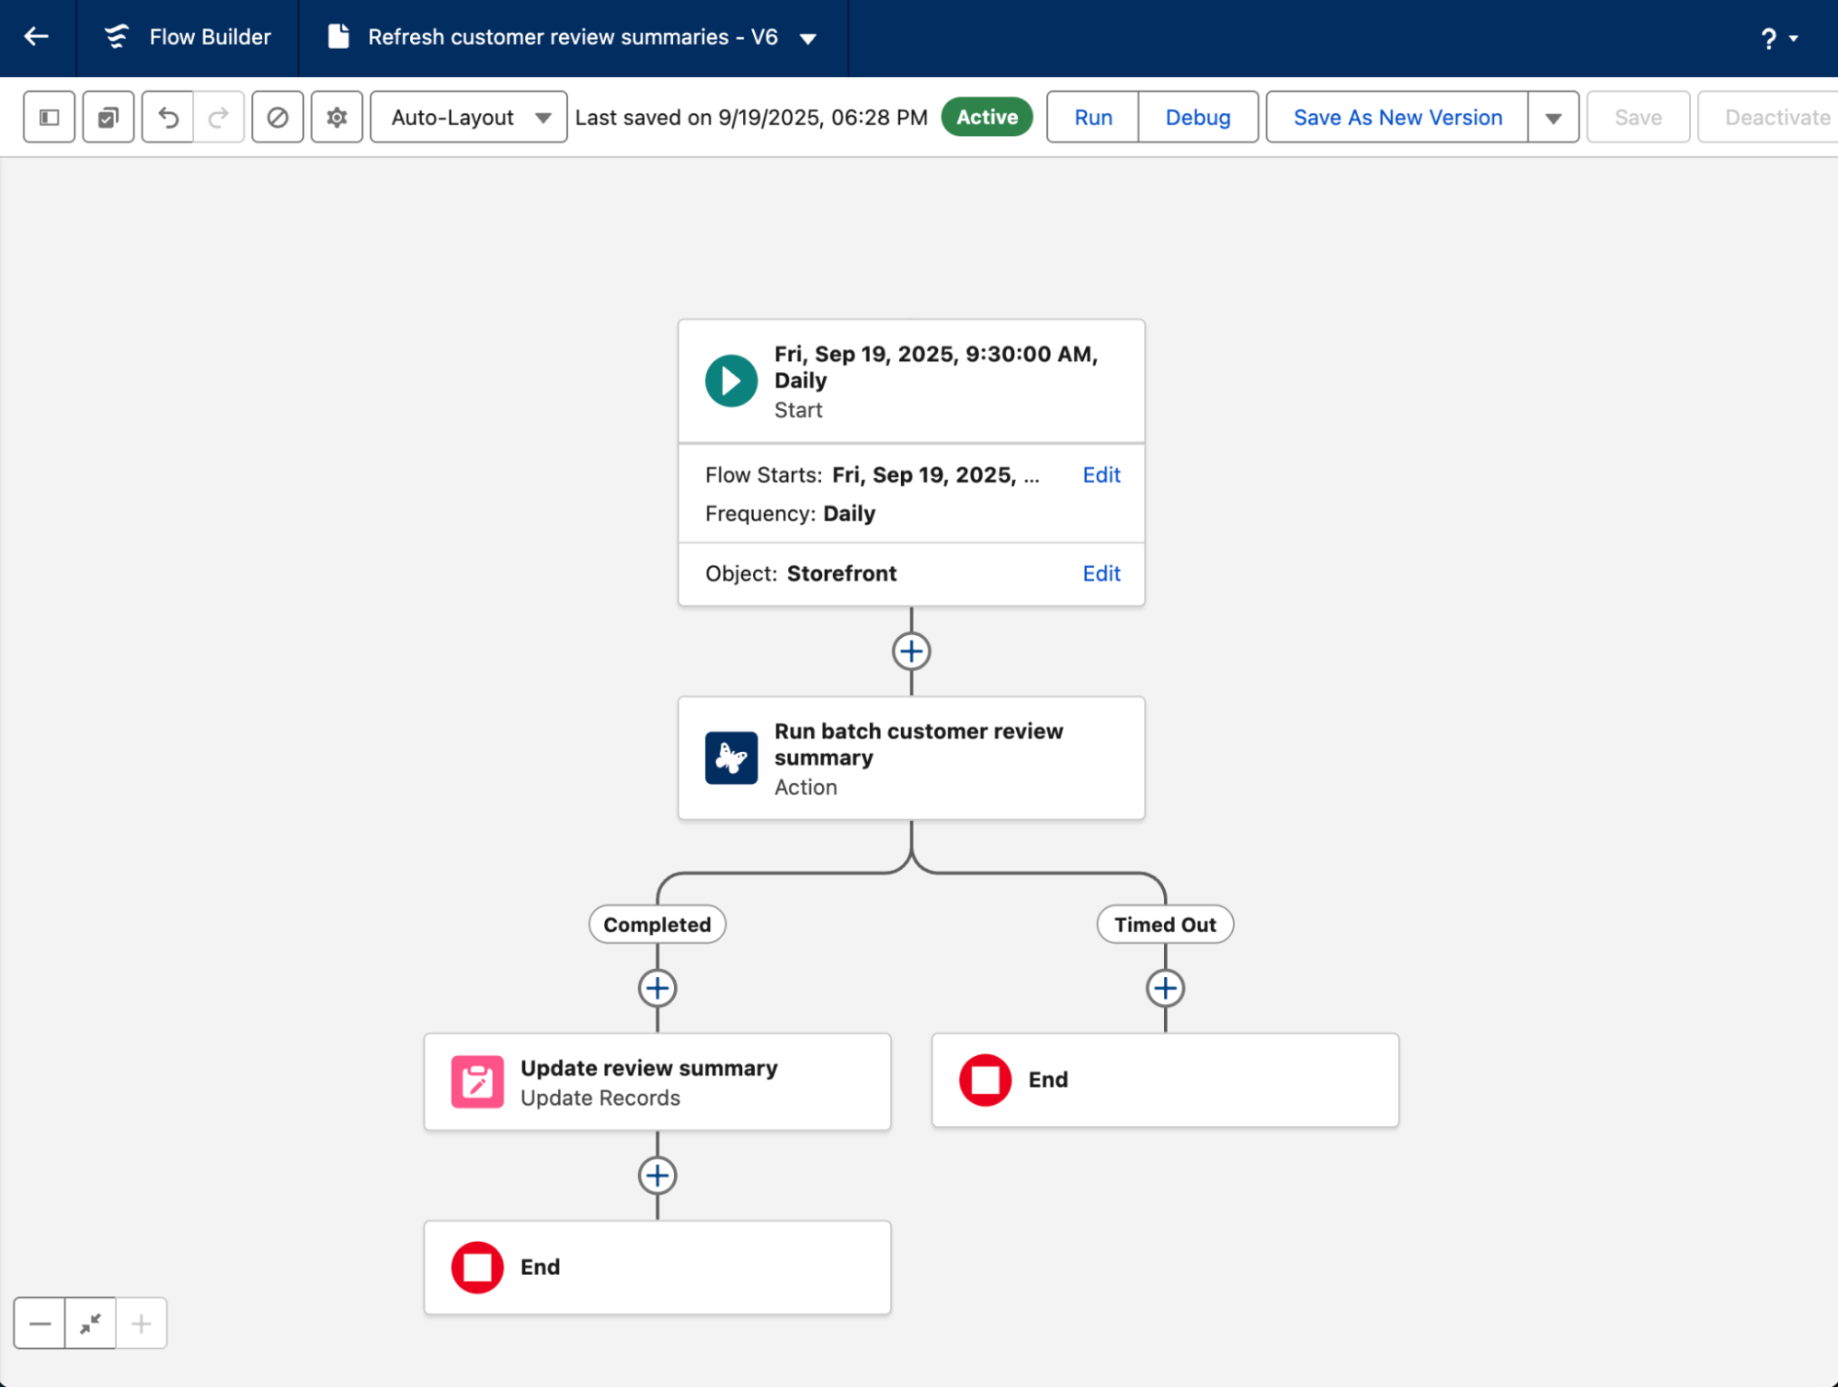Open the flow version dropdown next to the title
Screen dimensions: 1838x1388
(807, 38)
